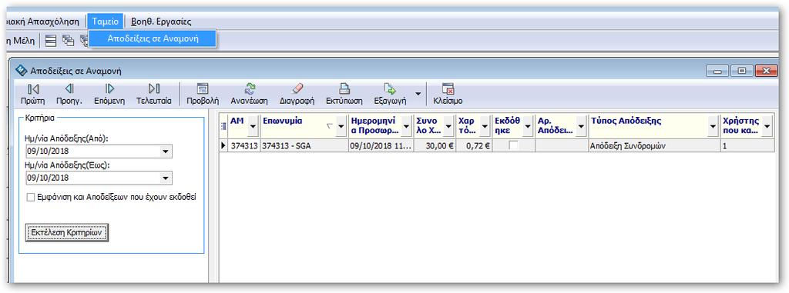Screen dimensions: 789x293
Task: Export data with Εξαγωγή icon
Action: coord(390,89)
